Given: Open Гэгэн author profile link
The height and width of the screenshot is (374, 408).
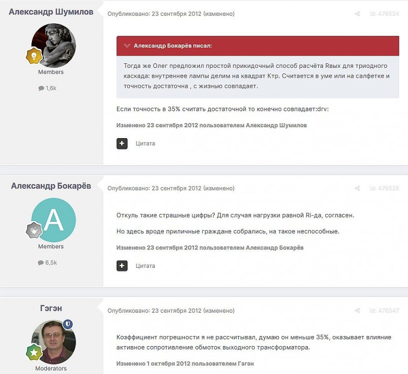Looking at the screenshot, I should coord(51,309).
